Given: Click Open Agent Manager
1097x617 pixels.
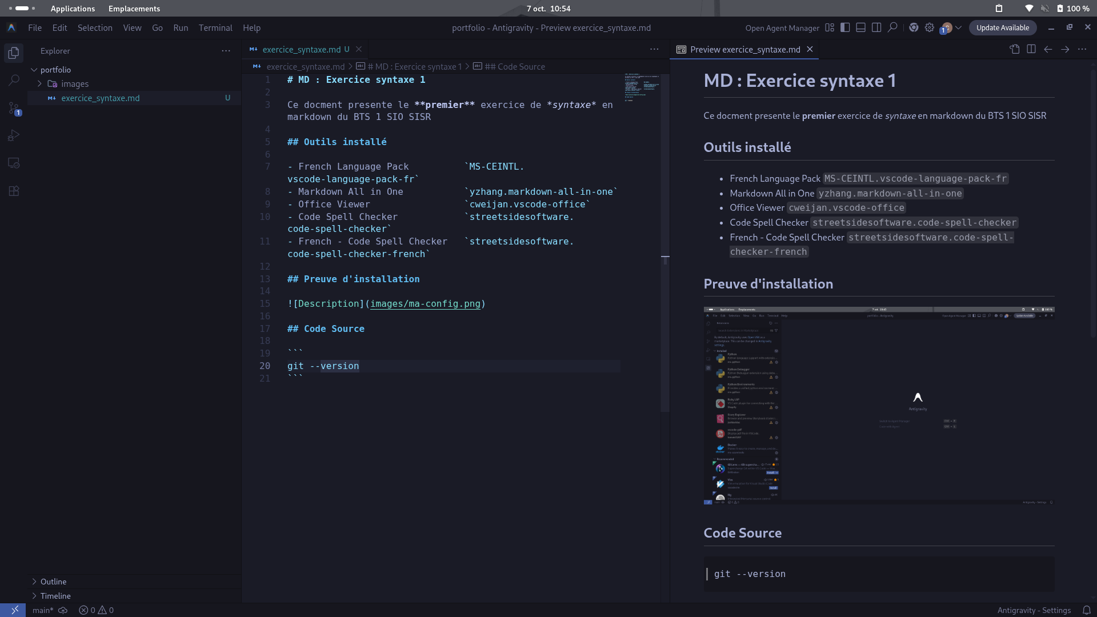Looking at the screenshot, I should (x=782, y=28).
